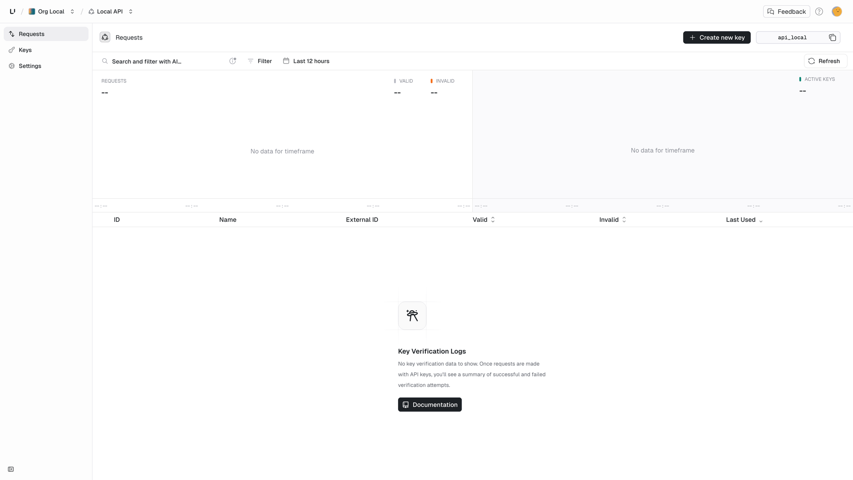Image resolution: width=853 pixels, height=480 pixels.
Task: Click the ID column header
Action: tap(117, 220)
